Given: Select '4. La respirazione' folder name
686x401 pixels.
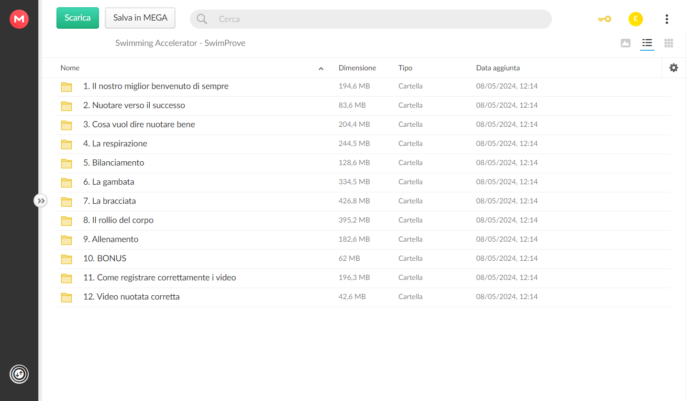Looking at the screenshot, I should [115, 144].
